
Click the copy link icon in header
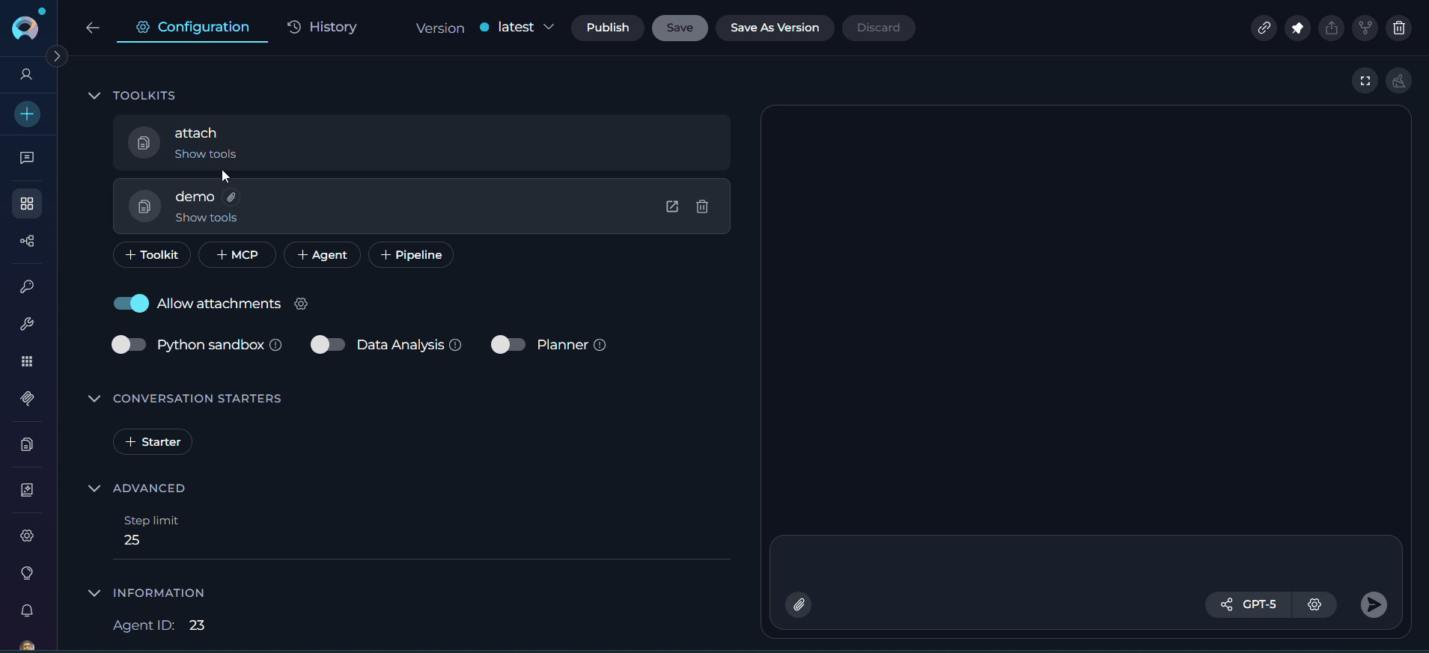click(x=1264, y=28)
